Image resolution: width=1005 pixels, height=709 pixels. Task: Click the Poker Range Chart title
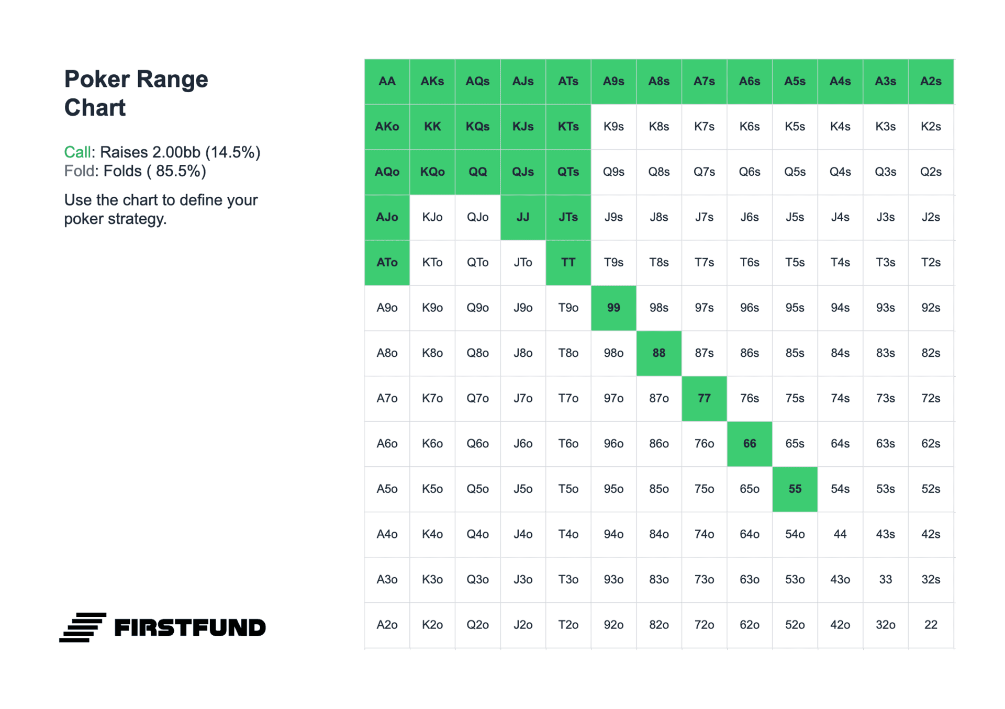(x=136, y=93)
